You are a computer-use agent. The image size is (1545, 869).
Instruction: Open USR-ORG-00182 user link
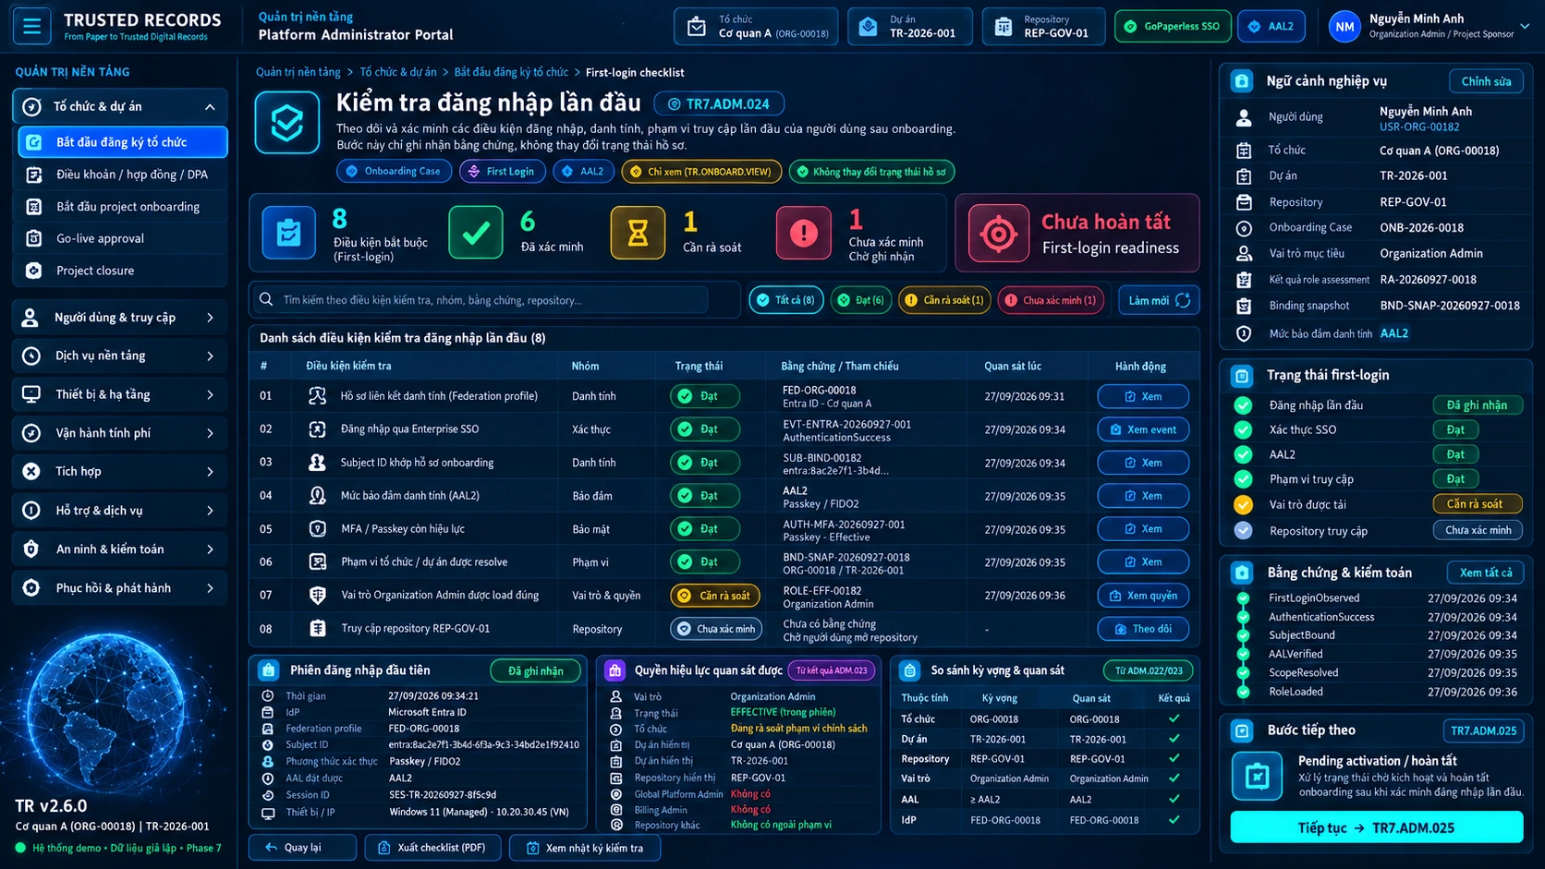(1419, 127)
